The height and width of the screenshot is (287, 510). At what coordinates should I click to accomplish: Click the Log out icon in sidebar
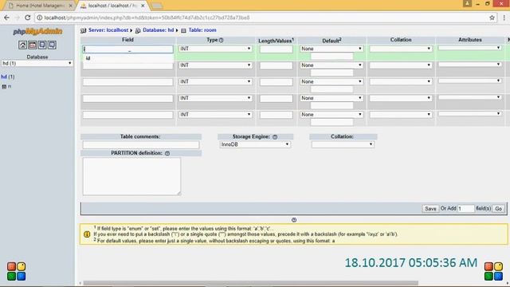tap(32, 45)
